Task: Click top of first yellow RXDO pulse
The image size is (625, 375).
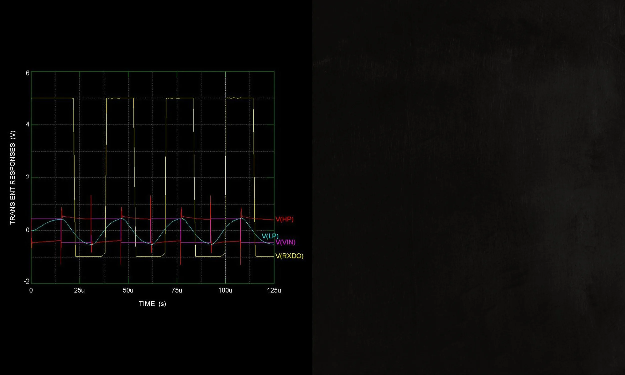Action: [x=52, y=98]
